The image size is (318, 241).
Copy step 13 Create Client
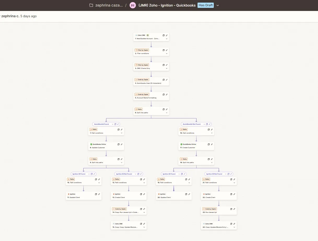click(x=141, y=194)
